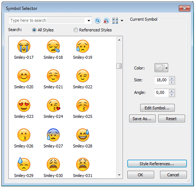Increase the Size with up arrow

[x=172, y=78]
